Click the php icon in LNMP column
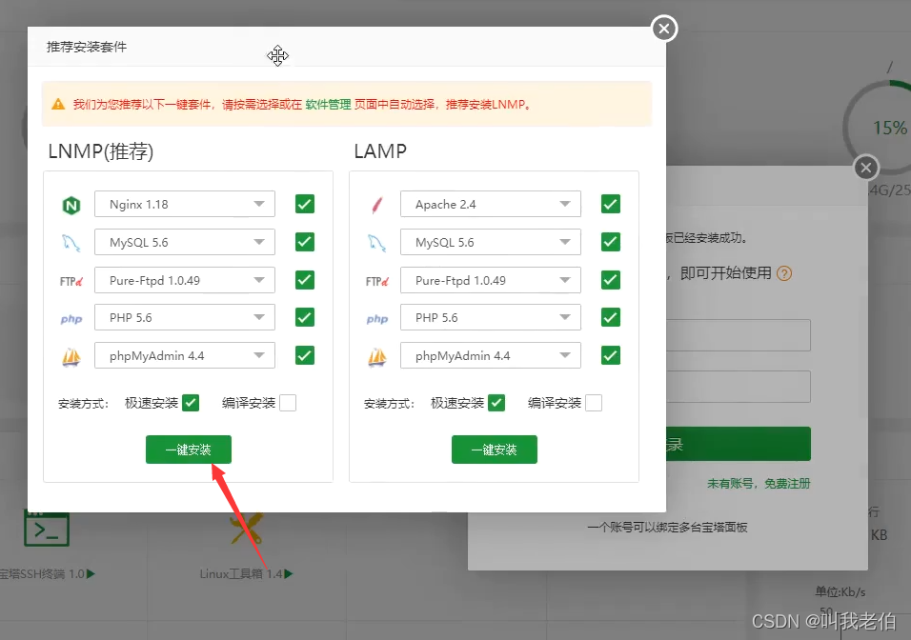 [71, 319]
